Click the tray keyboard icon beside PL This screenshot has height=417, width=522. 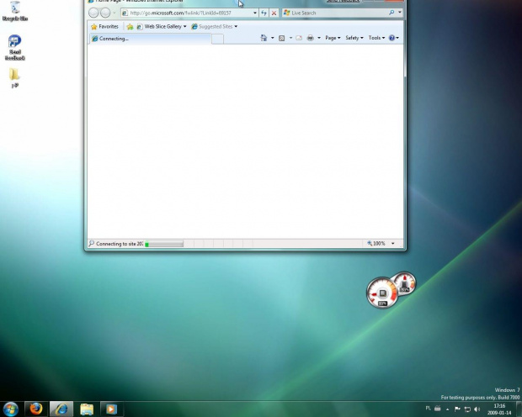[x=438, y=409]
